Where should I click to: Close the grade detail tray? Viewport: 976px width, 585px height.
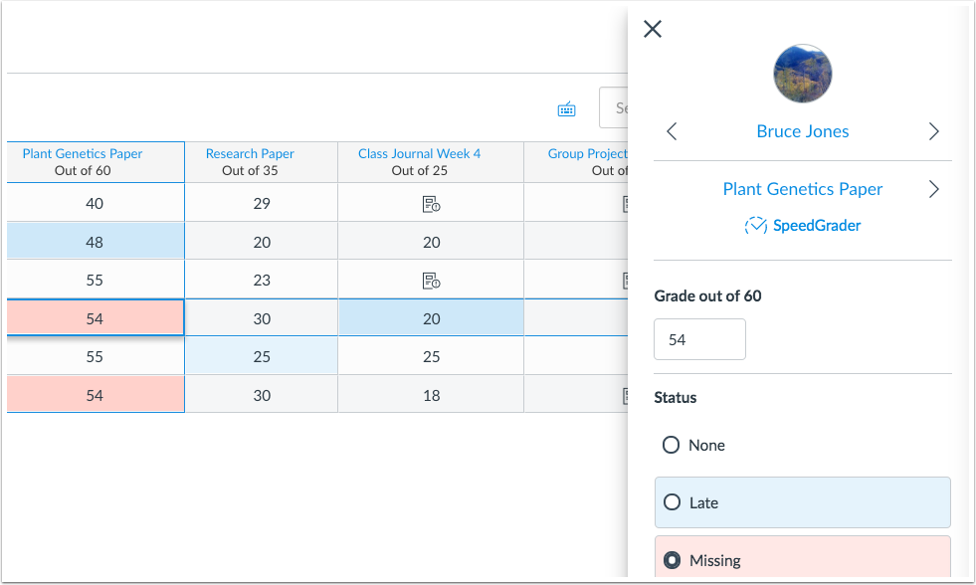coord(653,29)
